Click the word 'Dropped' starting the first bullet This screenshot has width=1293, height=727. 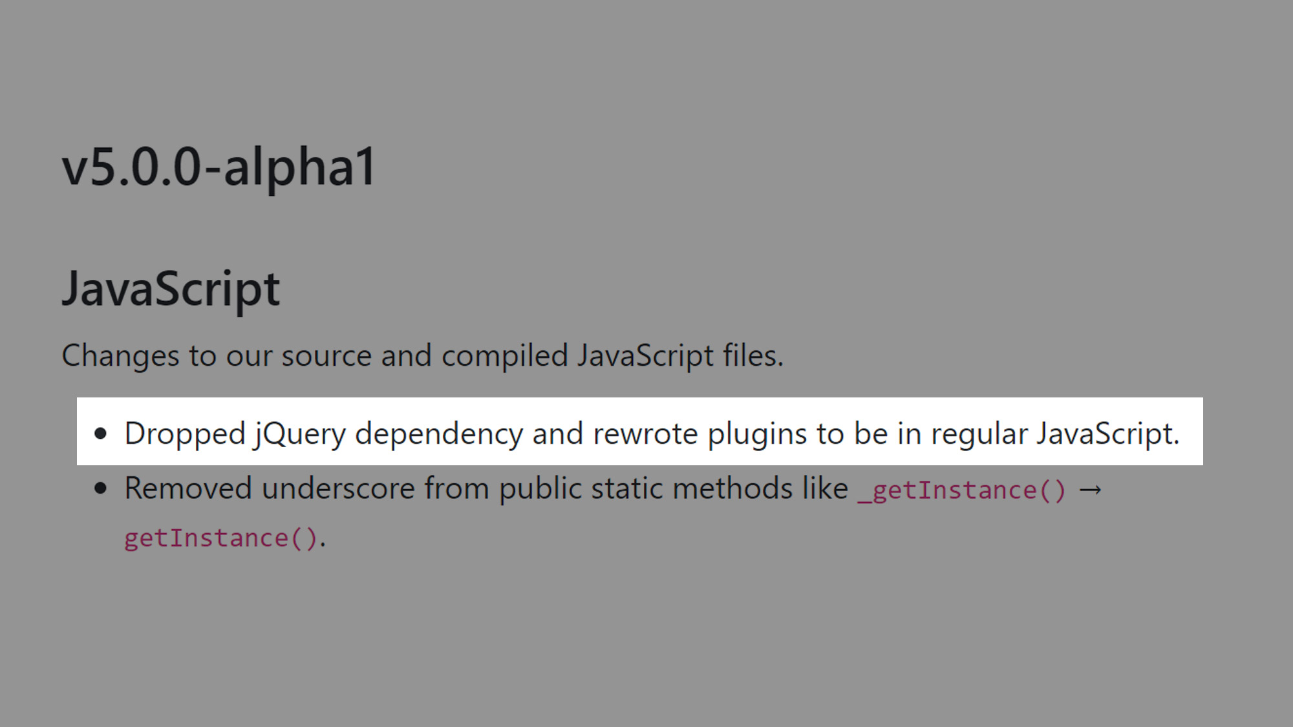[x=184, y=434]
